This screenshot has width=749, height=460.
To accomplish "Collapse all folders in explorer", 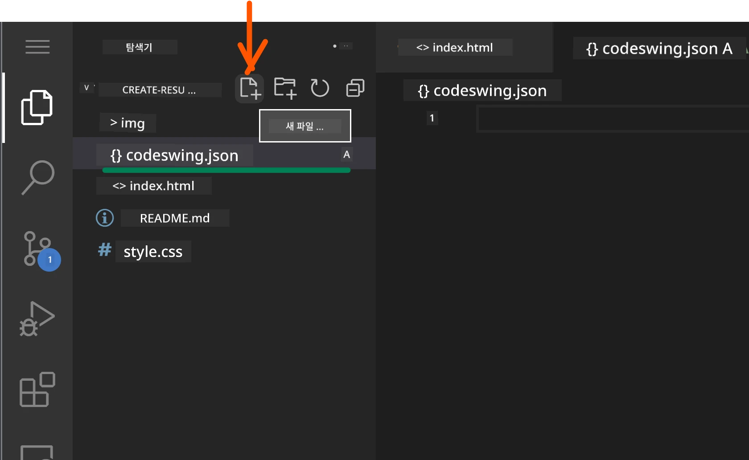I will (x=355, y=88).
